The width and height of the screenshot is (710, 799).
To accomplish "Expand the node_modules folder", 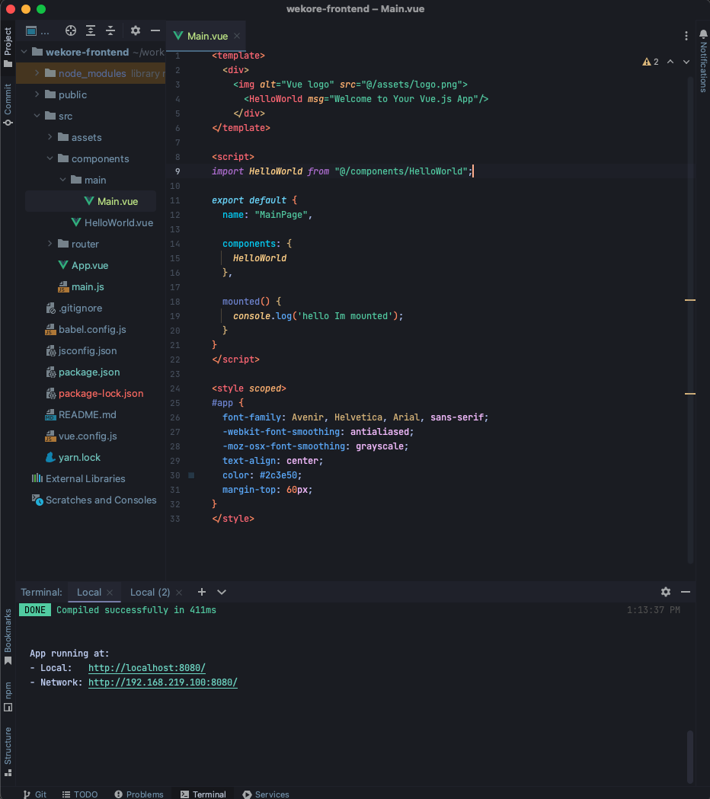I will tap(37, 73).
